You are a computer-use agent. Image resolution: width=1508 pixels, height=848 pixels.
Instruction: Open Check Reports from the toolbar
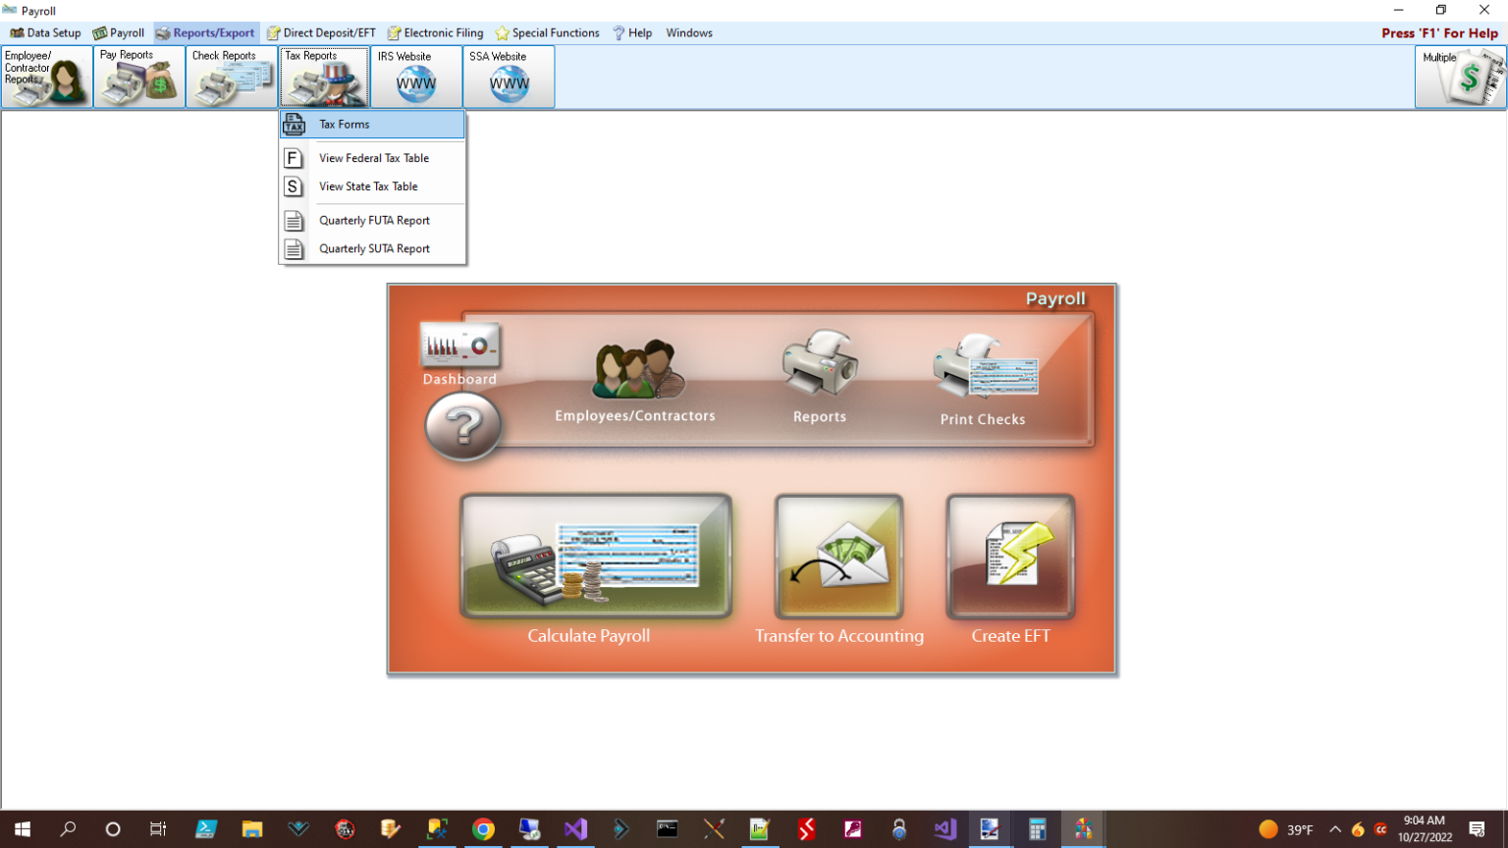[x=232, y=77]
